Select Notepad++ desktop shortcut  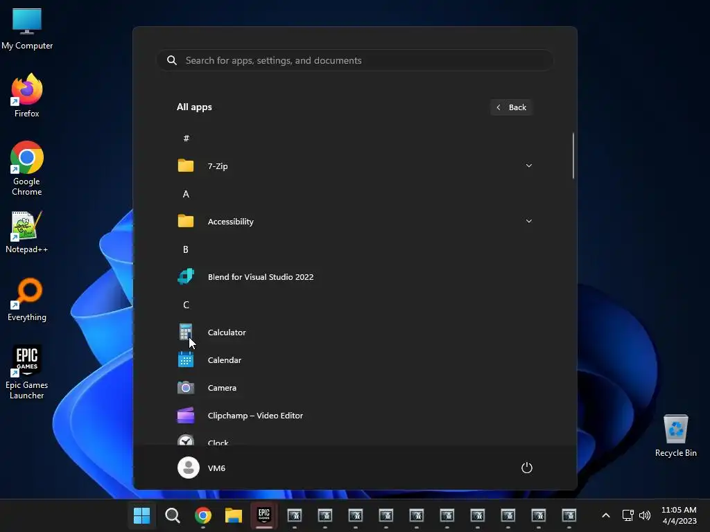pyautogui.click(x=27, y=232)
